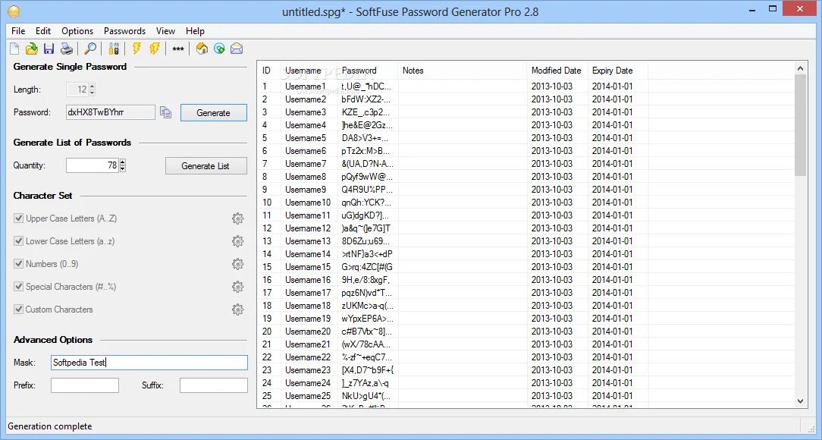The width and height of the screenshot is (822, 440).
Task: Click the list scroll up arrow
Action: (800, 68)
